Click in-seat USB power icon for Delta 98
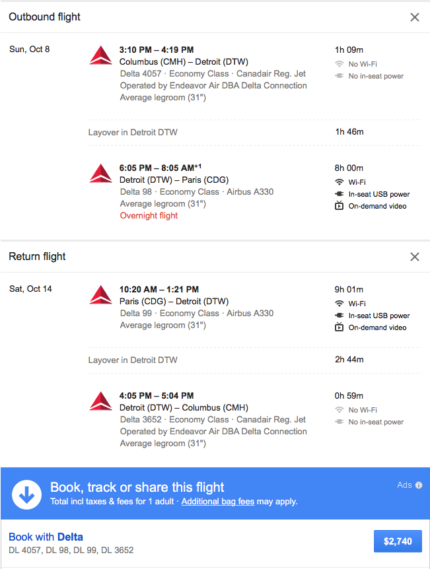The image size is (430, 569). pos(340,194)
